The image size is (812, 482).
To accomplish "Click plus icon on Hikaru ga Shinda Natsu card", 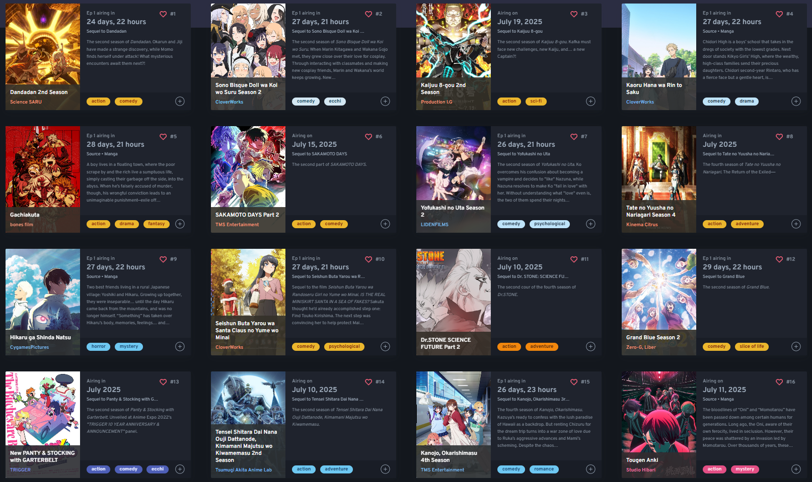I will tap(180, 346).
